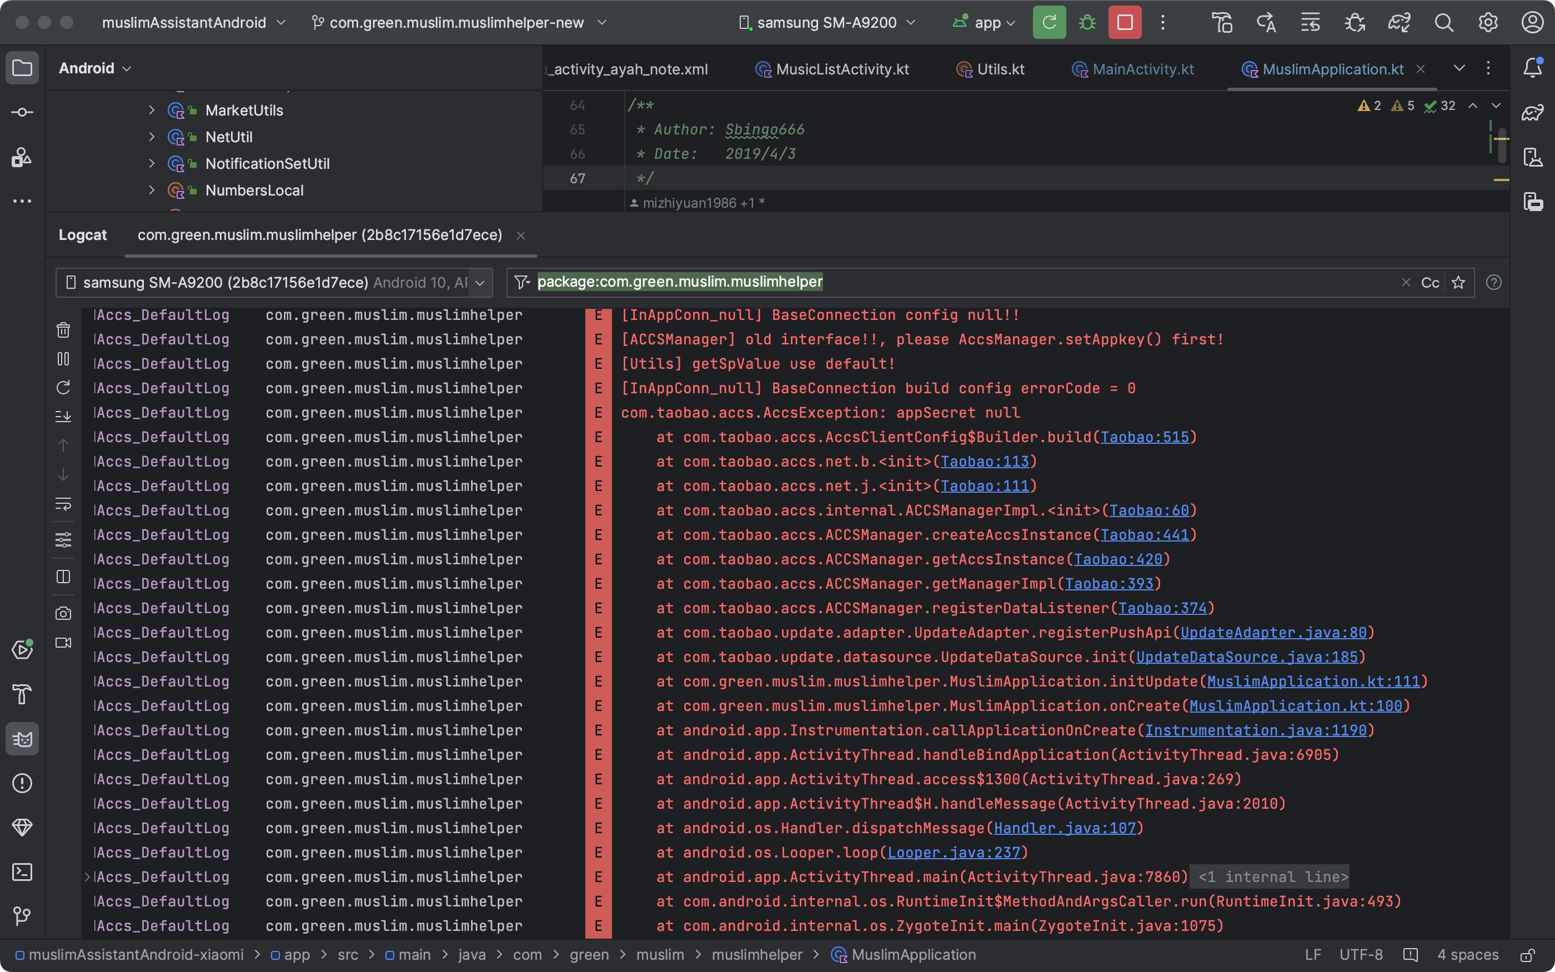Image resolution: width=1555 pixels, height=972 pixels.
Task: Open the account profile icon
Action: point(1533,23)
